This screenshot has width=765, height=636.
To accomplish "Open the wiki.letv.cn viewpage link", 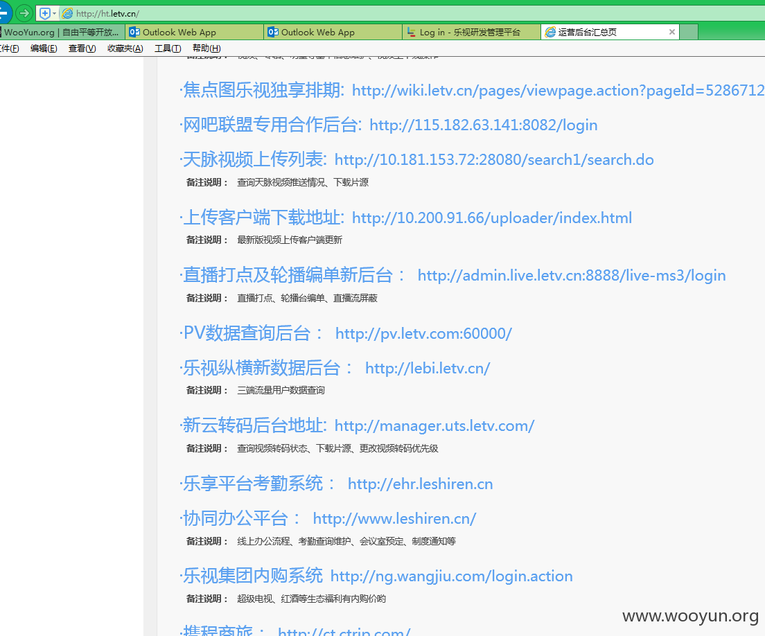I will tap(558, 91).
